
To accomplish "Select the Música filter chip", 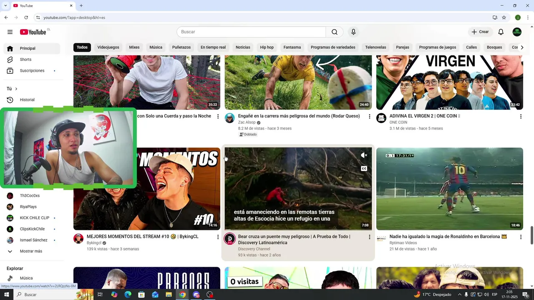I will tap(156, 47).
